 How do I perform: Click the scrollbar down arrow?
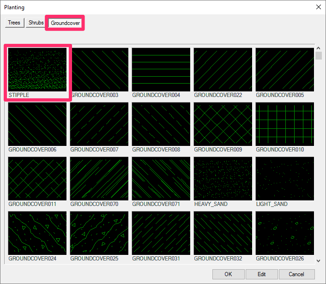click(x=318, y=261)
